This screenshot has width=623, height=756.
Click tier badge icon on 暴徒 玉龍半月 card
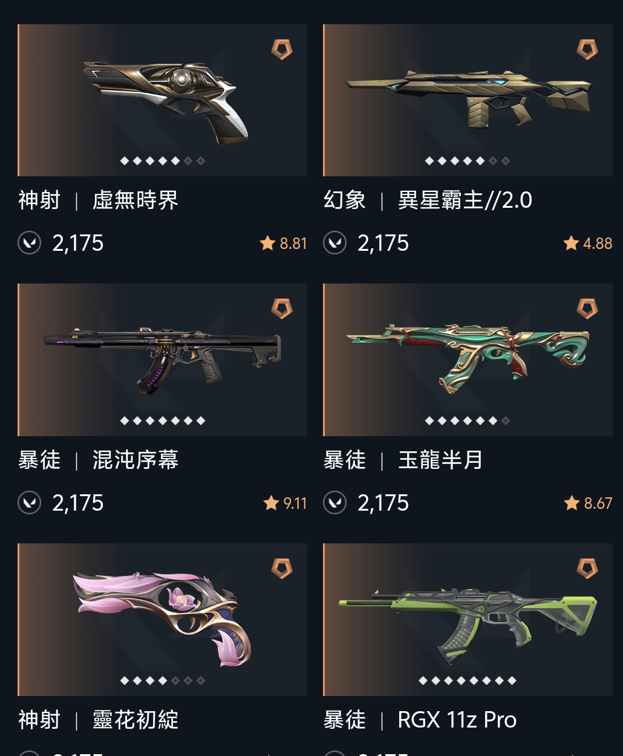587,308
